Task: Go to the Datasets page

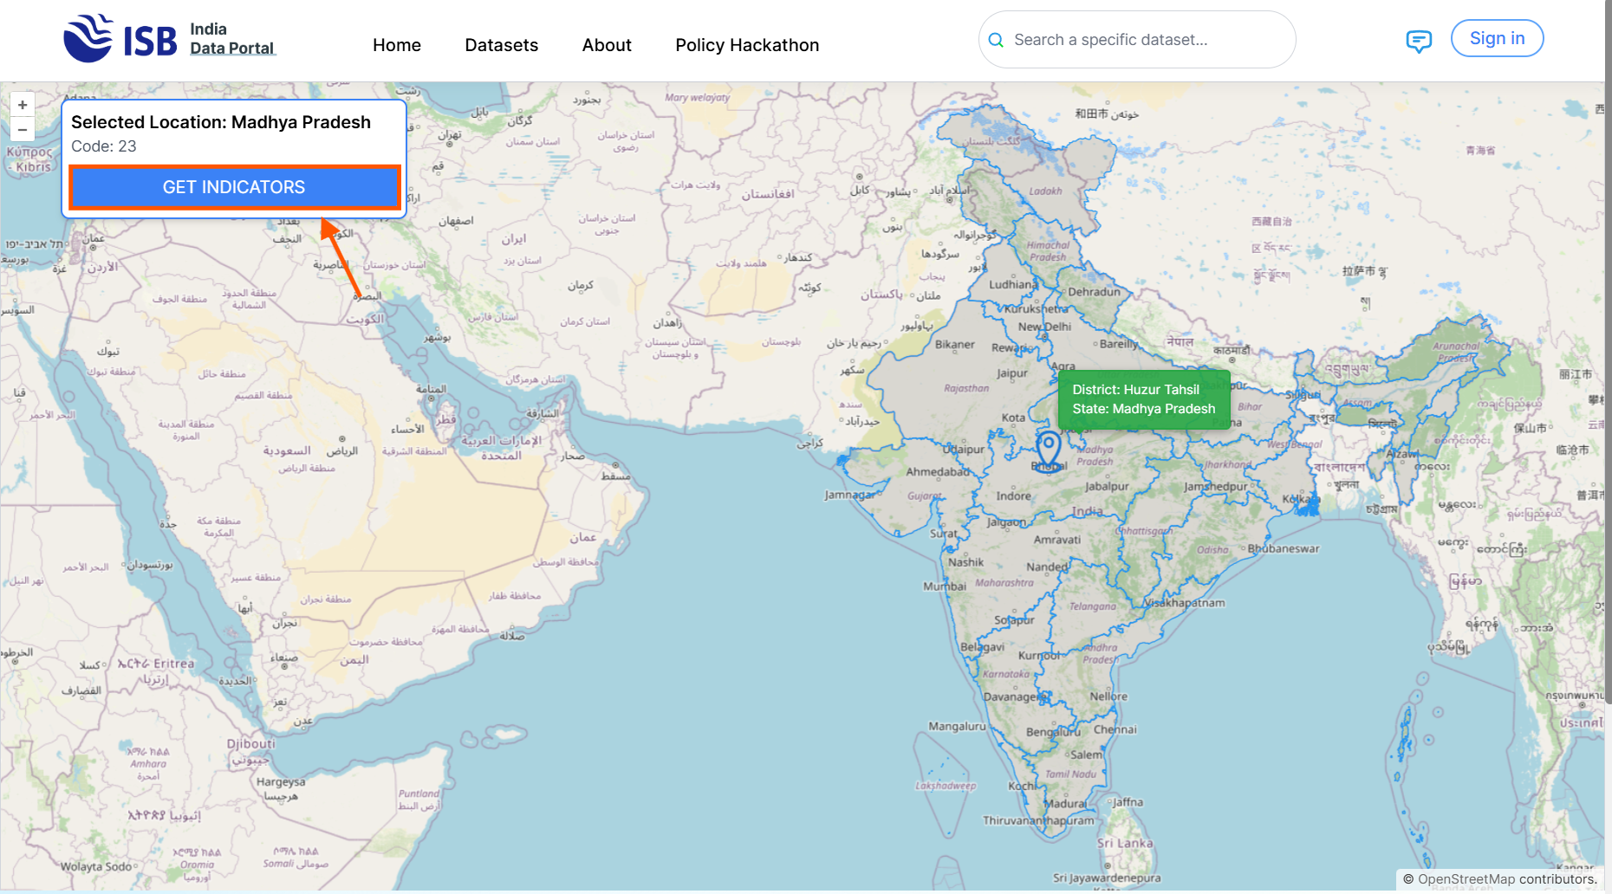Action: 501,45
